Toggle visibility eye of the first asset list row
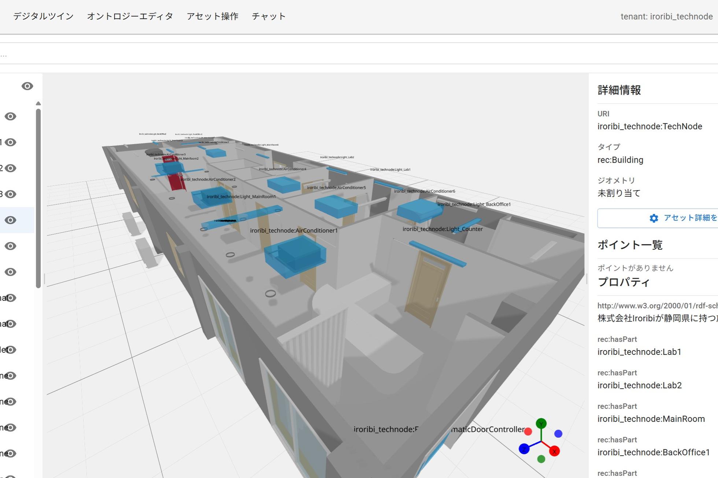 (10, 116)
